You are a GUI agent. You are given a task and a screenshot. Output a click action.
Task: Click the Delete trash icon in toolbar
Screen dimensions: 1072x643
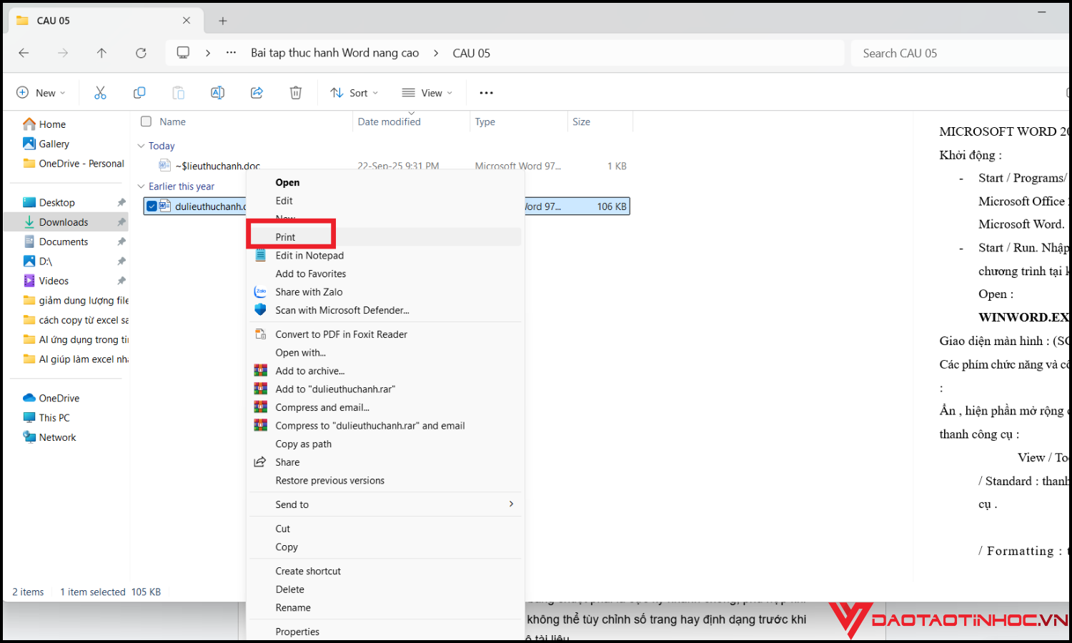click(296, 93)
